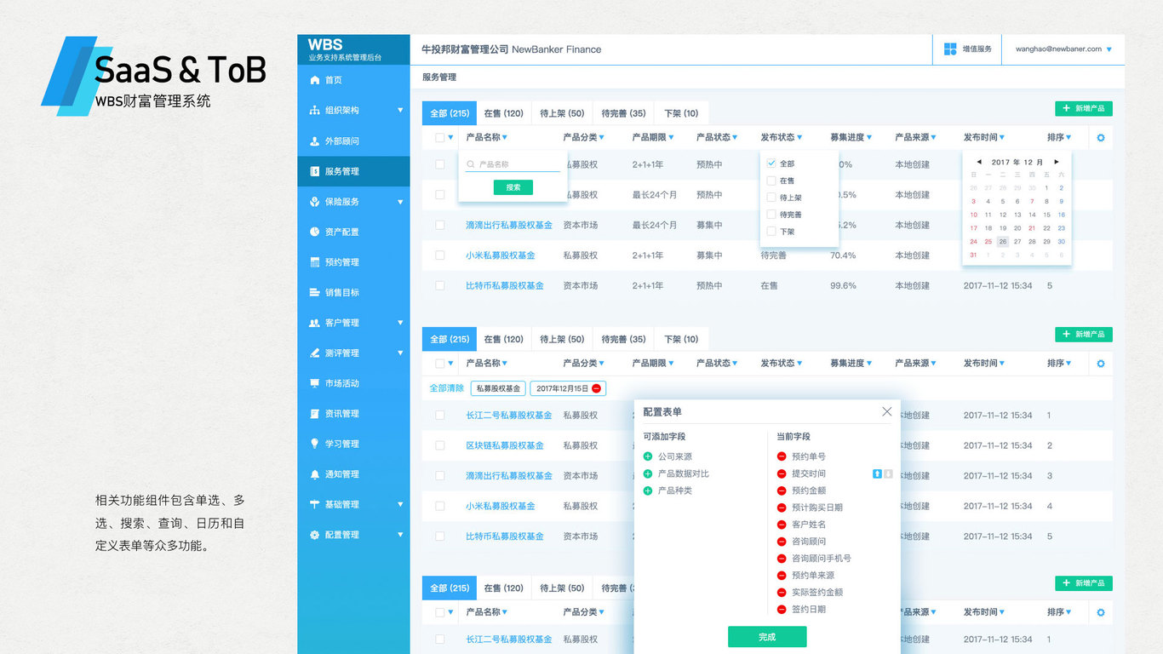Add the 公司来源 field with plus icon
The width and height of the screenshot is (1163, 654).
pos(648,456)
